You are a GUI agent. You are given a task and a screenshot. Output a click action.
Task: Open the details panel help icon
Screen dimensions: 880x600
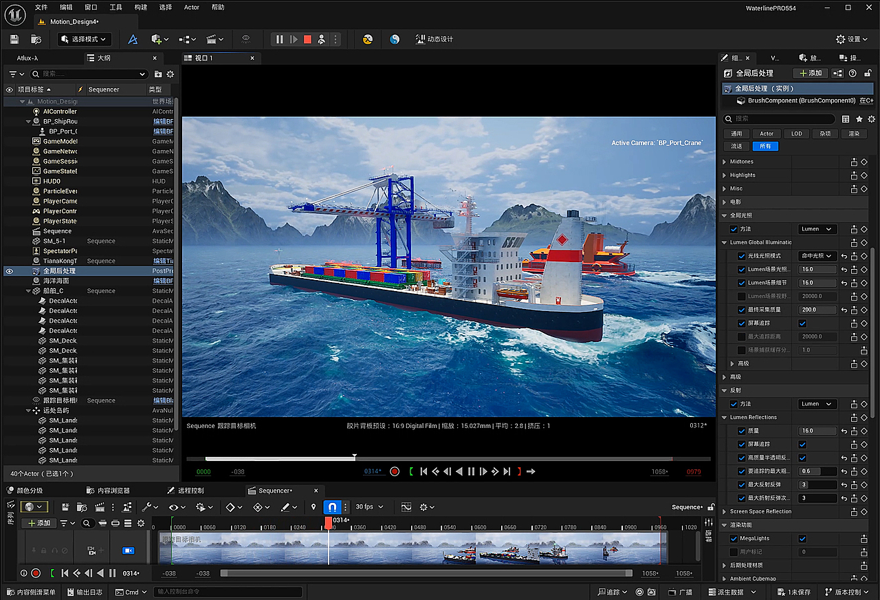coord(852,73)
